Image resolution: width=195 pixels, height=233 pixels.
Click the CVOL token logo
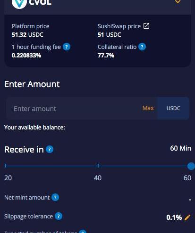point(19,3)
